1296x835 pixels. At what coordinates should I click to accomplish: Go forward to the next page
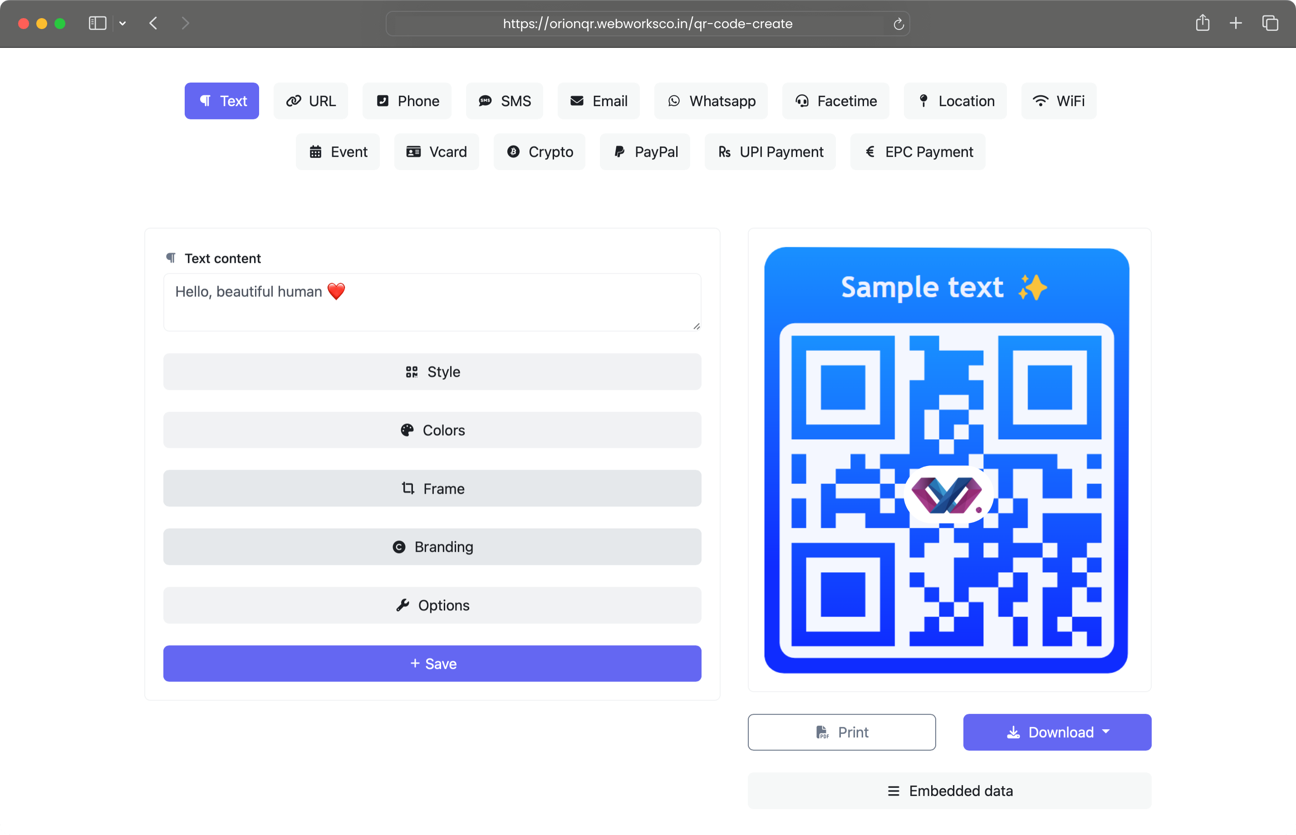pyautogui.click(x=186, y=23)
